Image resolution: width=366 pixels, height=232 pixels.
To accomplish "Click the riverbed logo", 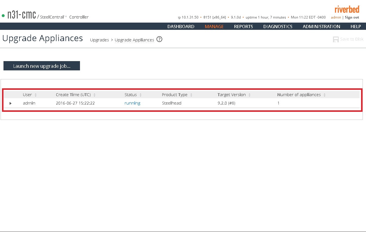I will pos(347,9).
